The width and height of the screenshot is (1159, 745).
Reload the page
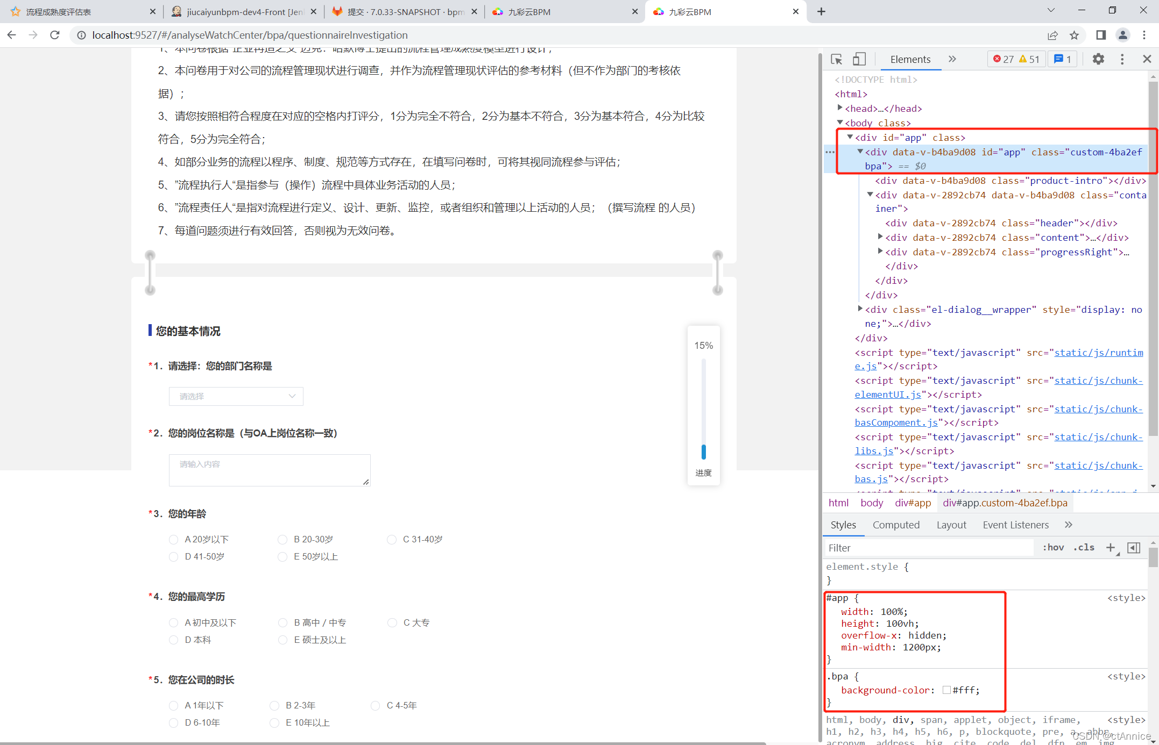(55, 35)
